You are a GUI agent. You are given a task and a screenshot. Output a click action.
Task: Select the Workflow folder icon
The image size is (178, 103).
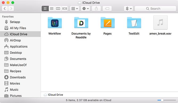55,23
